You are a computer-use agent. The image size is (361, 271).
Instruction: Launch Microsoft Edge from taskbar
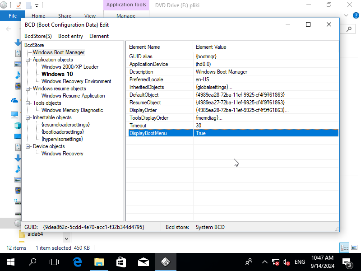pos(77,262)
